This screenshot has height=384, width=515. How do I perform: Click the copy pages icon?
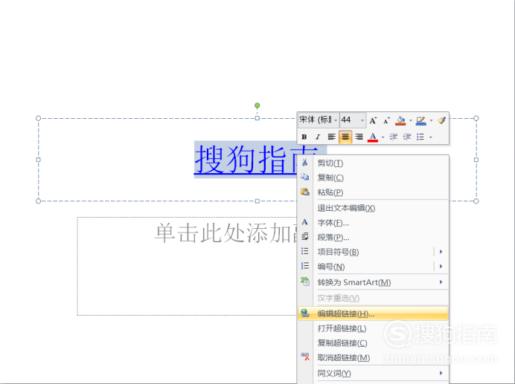[305, 177]
